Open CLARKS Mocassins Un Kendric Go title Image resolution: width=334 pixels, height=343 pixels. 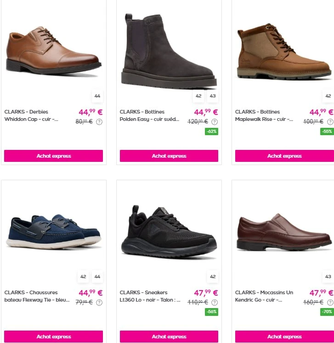(264, 296)
